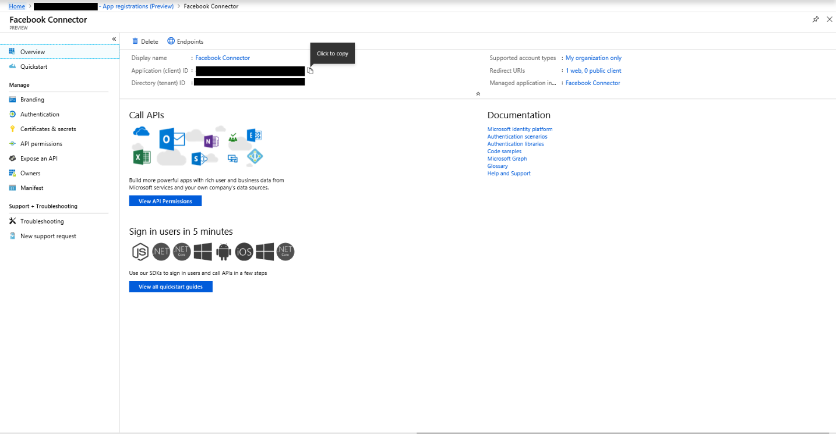This screenshot has height=434, width=836.
Task: Collapse the essentials panel chevron
Action: (478, 93)
